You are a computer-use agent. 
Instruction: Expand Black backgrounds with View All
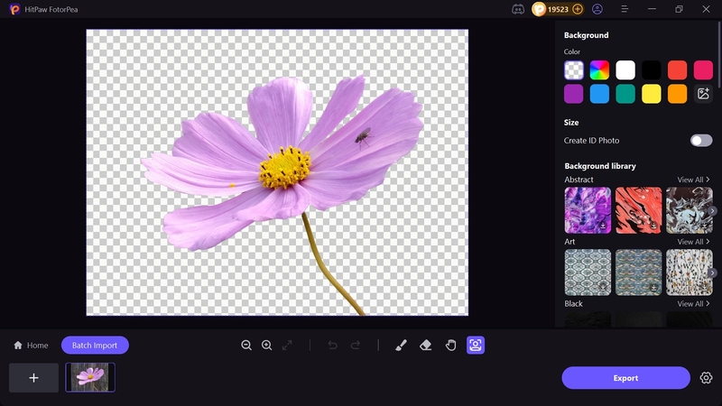point(693,304)
